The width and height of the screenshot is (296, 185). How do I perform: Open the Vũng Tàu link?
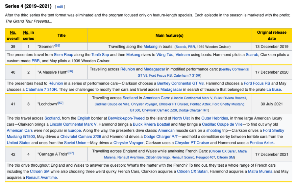165,55
